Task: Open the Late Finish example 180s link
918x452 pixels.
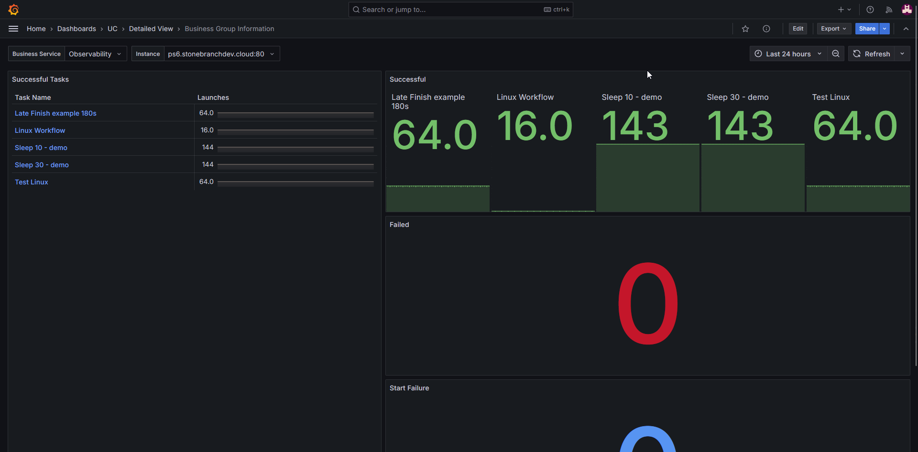Action: [55, 113]
